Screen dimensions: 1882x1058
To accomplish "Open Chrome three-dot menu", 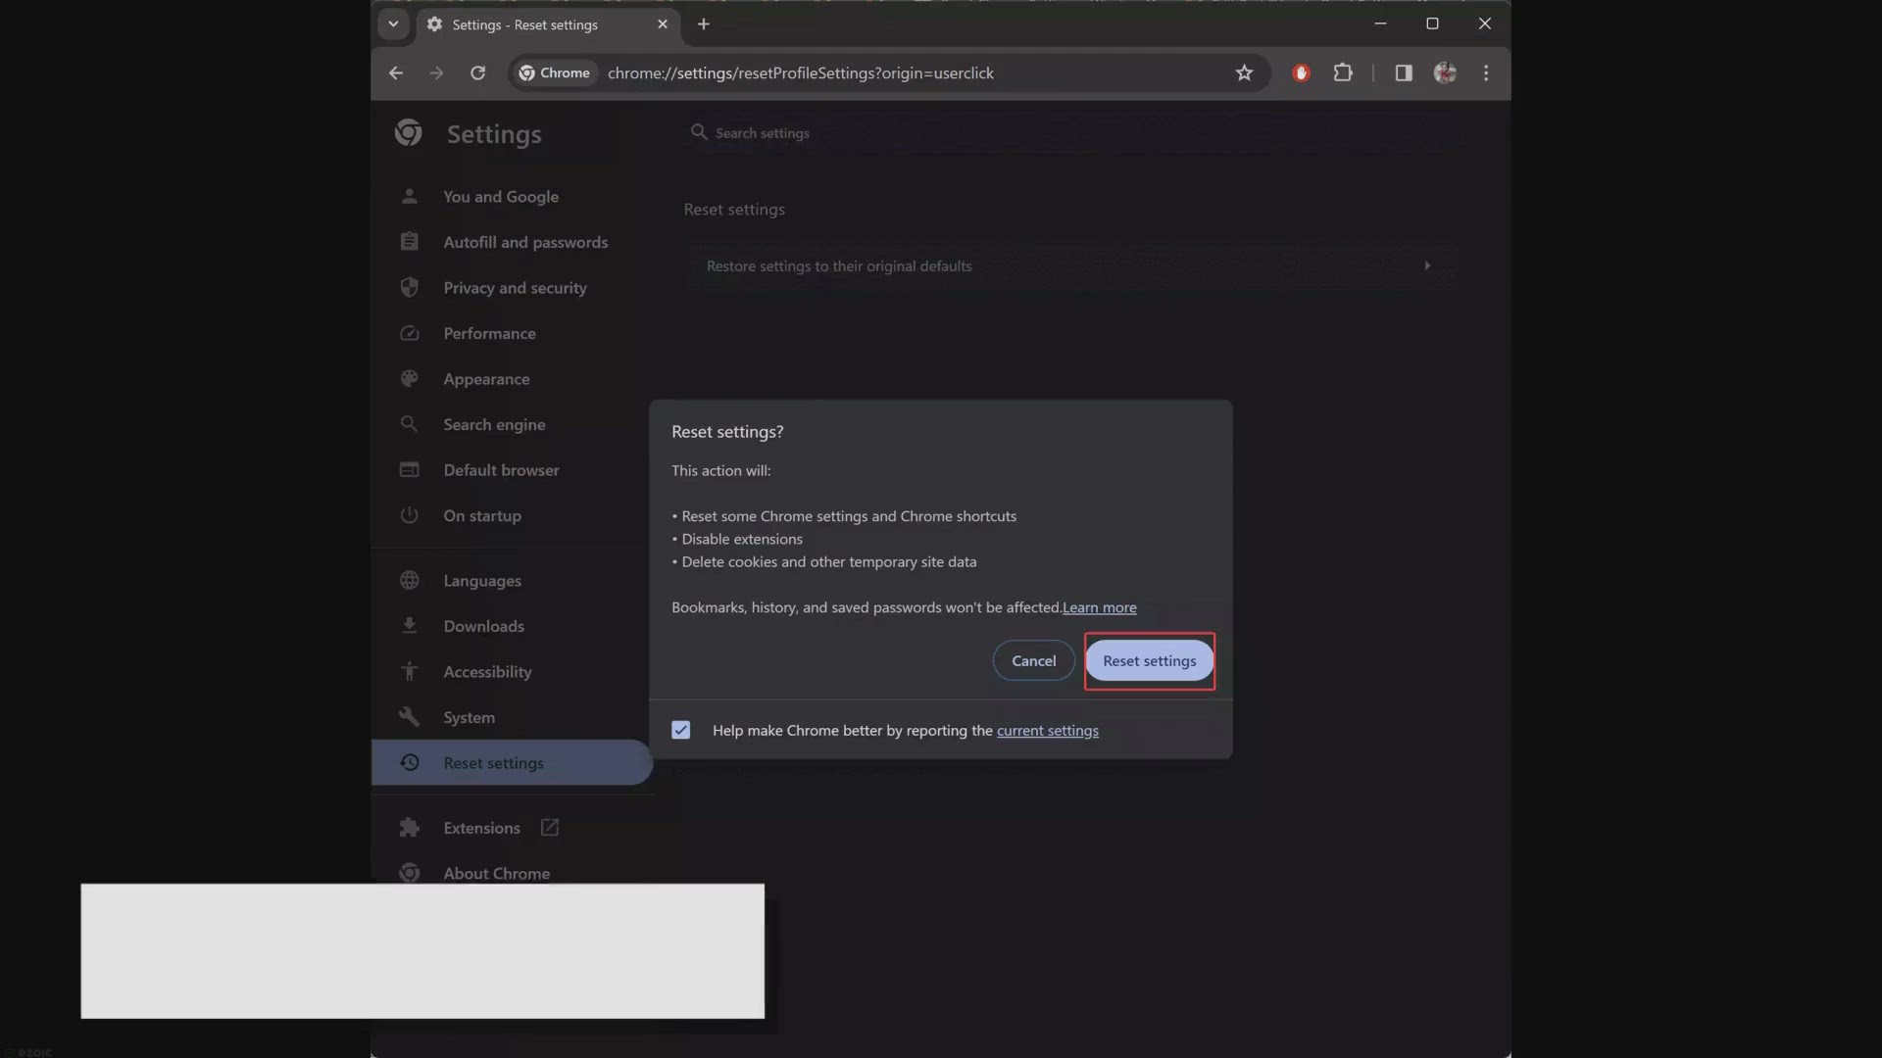I will (1486, 73).
